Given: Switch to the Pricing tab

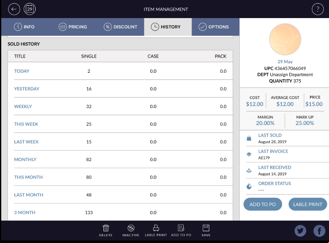Looking at the screenshot, I should click(x=73, y=27).
